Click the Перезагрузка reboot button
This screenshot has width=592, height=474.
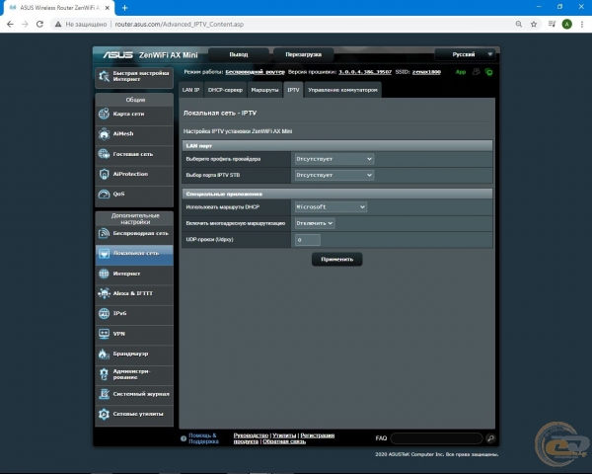pyautogui.click(x=304, y=54)
